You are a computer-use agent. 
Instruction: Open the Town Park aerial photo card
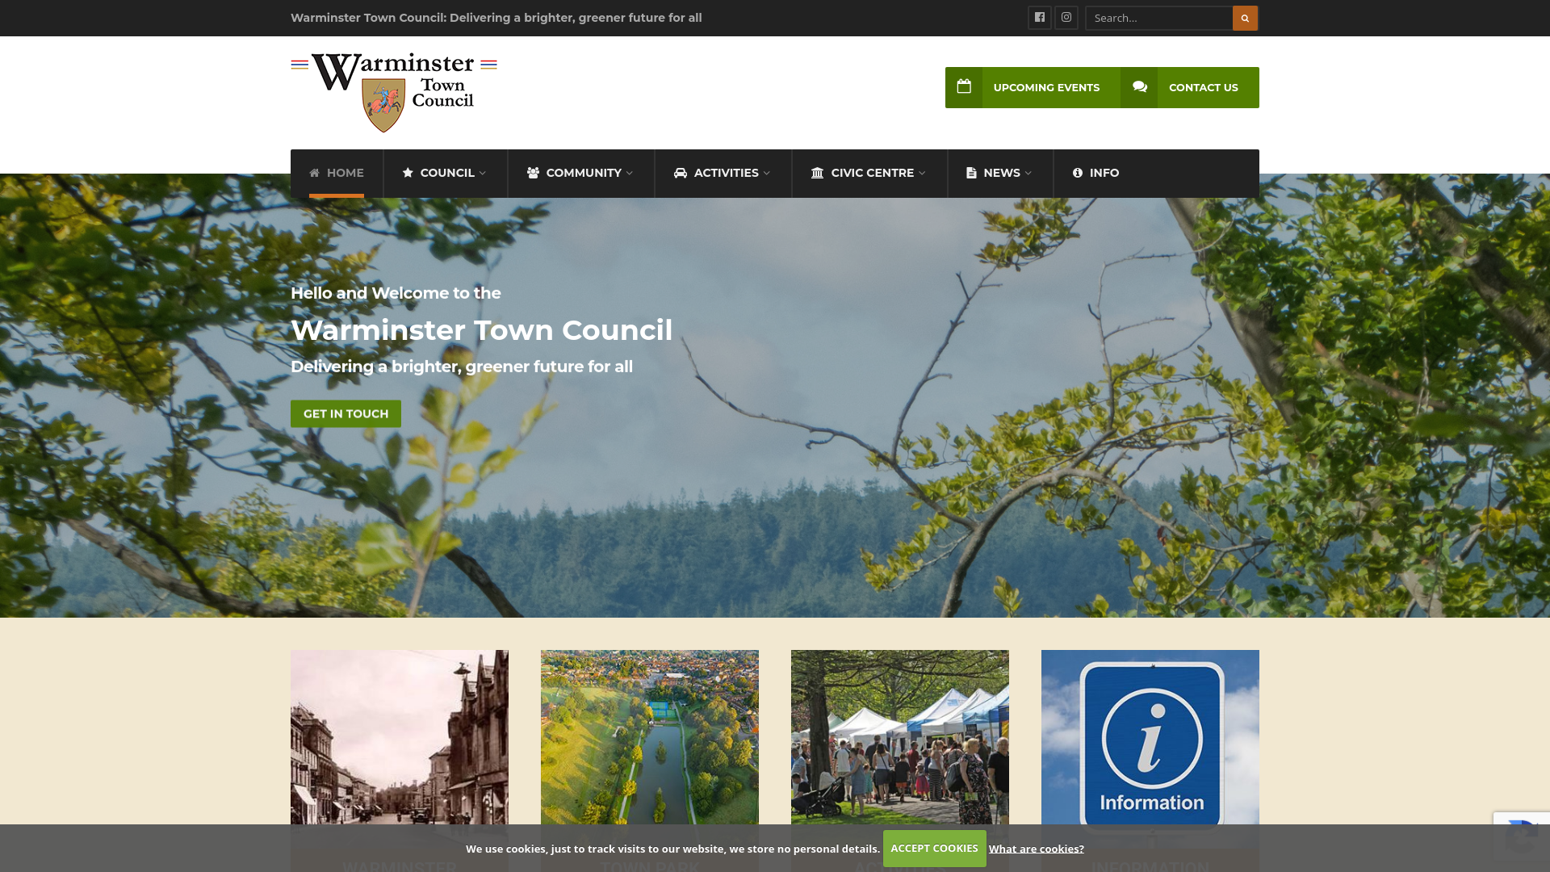[x=650, y=749]
